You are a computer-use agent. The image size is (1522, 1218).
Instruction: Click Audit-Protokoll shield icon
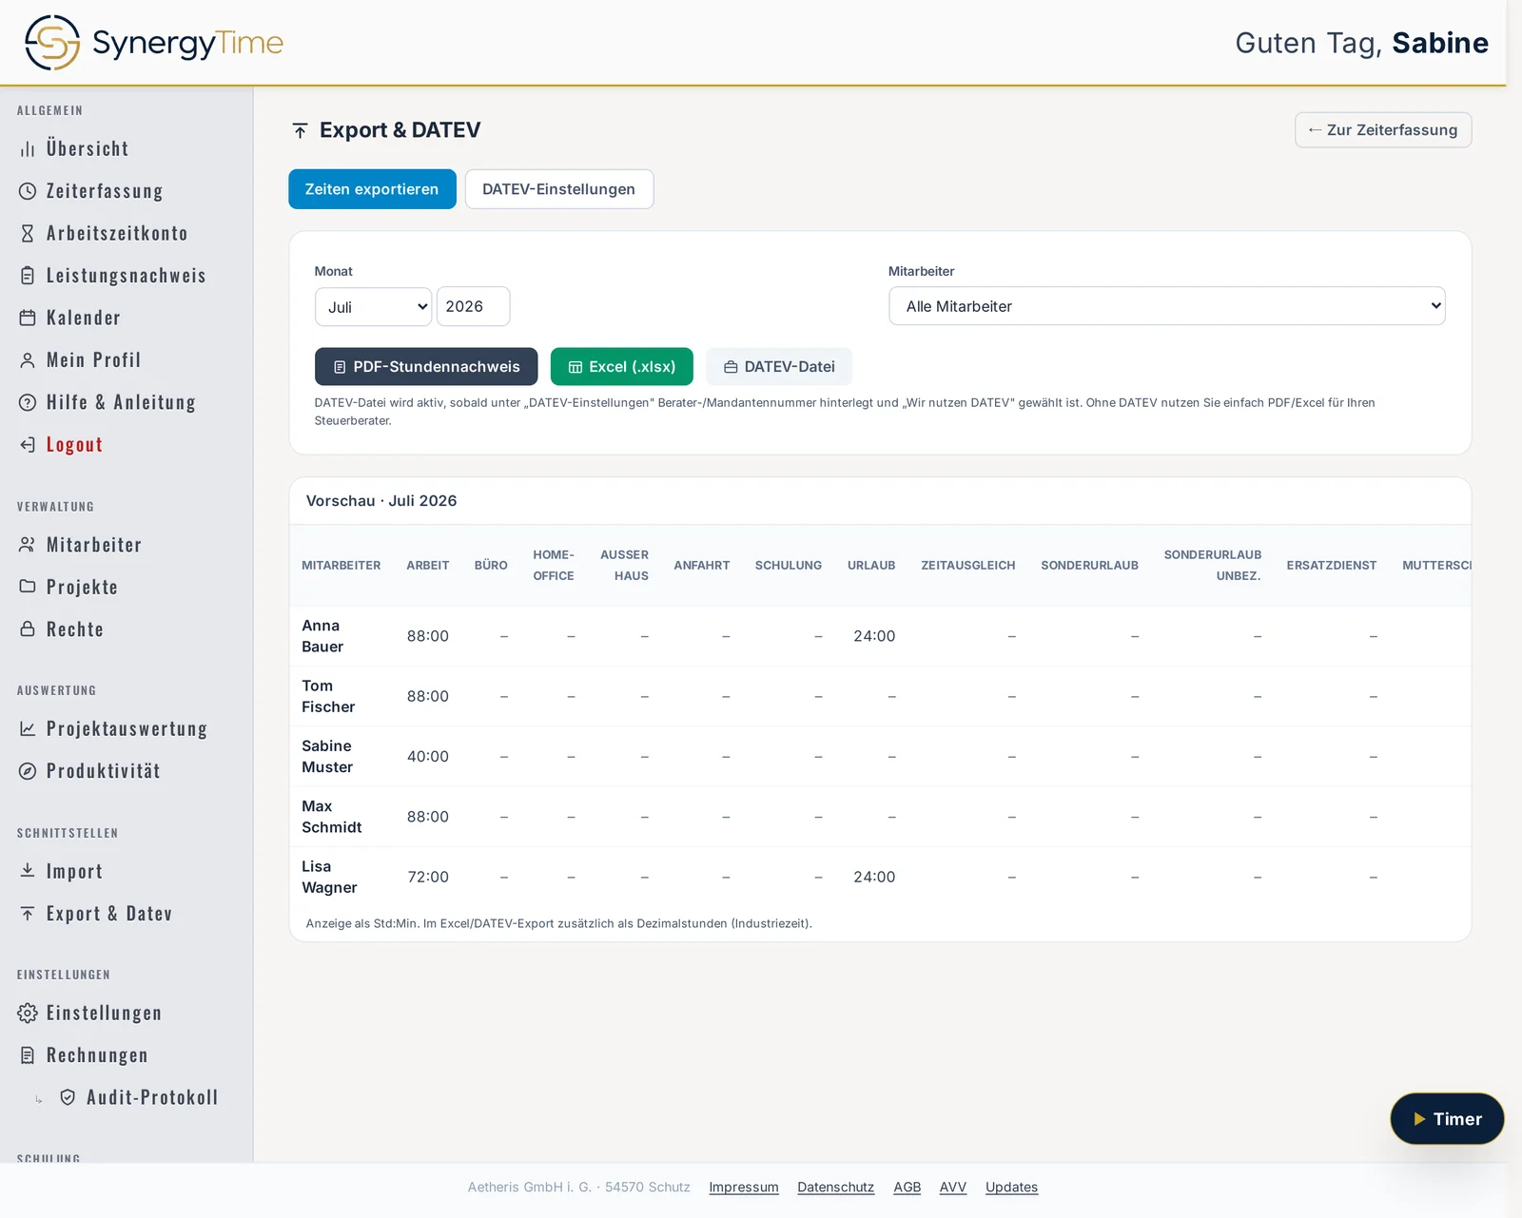(x=68, y=1097)
